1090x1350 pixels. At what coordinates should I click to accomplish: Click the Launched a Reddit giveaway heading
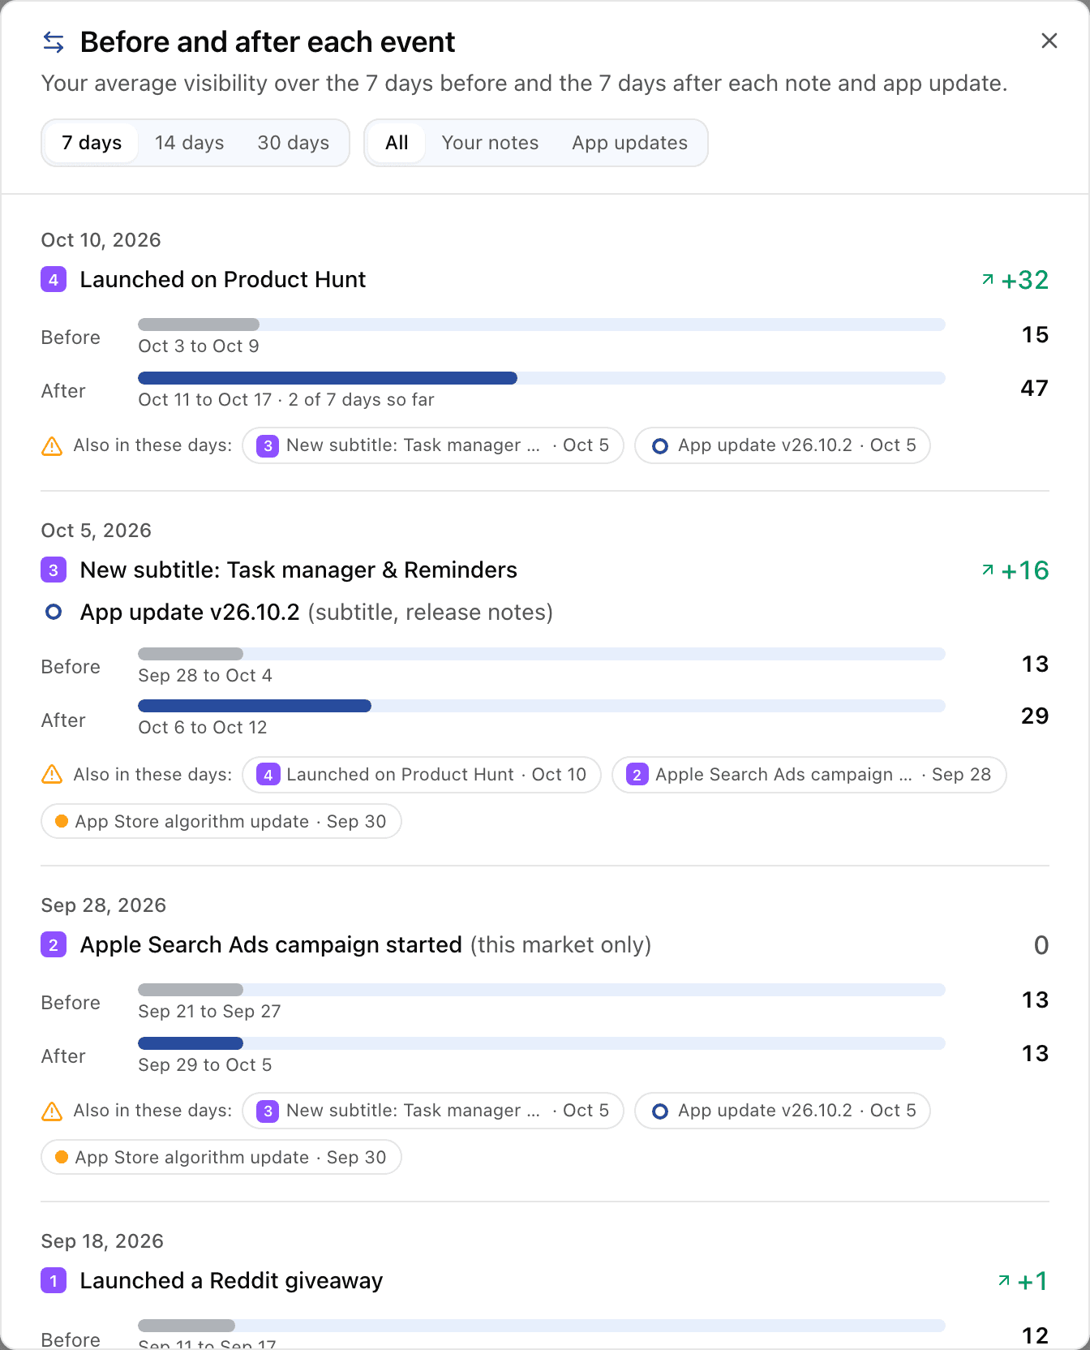[231, 1281]
